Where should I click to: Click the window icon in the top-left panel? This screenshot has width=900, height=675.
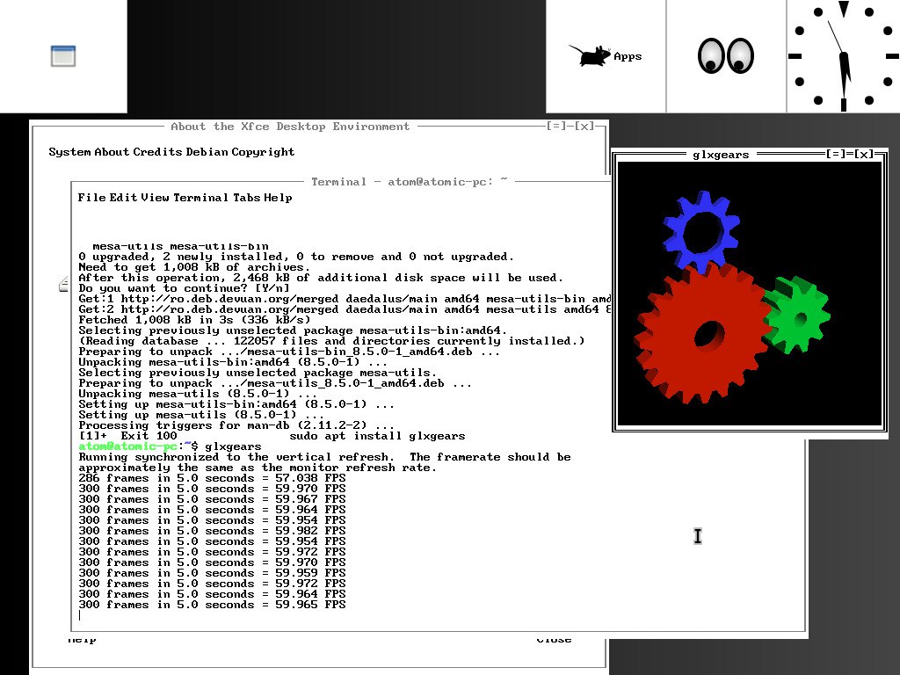(63, 56)
